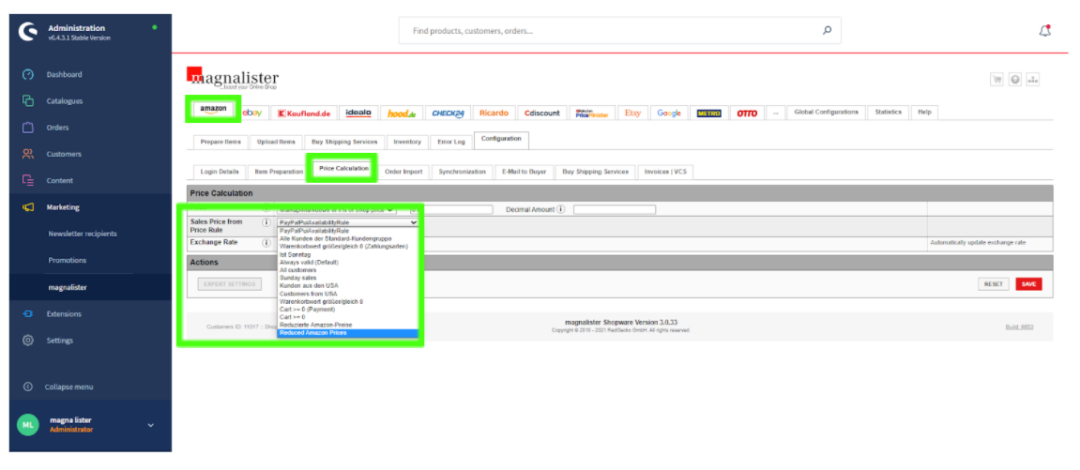Open the Configuration tab
Screen dimensions: 1080x470
501,139
